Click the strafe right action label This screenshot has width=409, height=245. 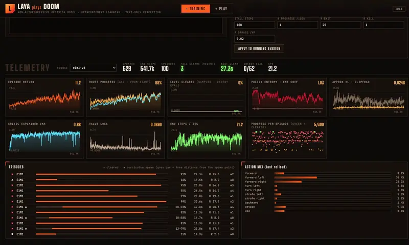pos(255,199)
